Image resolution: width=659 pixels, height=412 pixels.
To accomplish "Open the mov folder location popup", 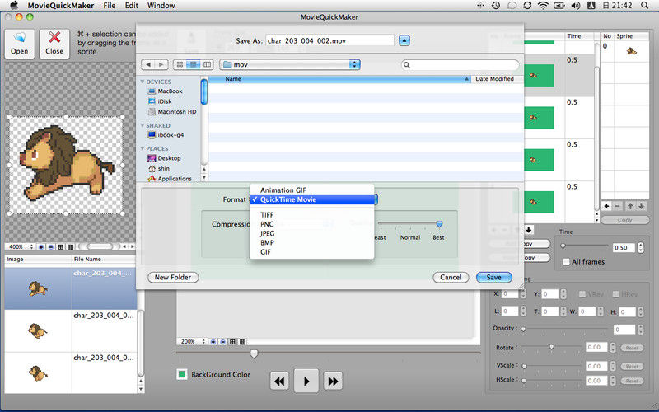I will point(290,64).
